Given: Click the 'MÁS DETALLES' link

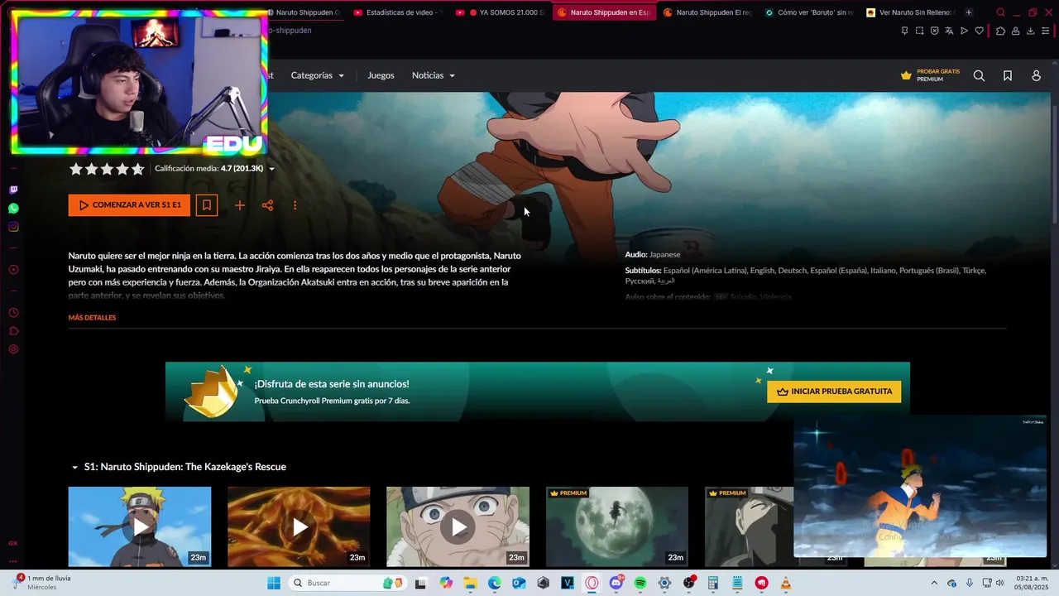Looking at the screenshot, I should [x=92, y=318].
